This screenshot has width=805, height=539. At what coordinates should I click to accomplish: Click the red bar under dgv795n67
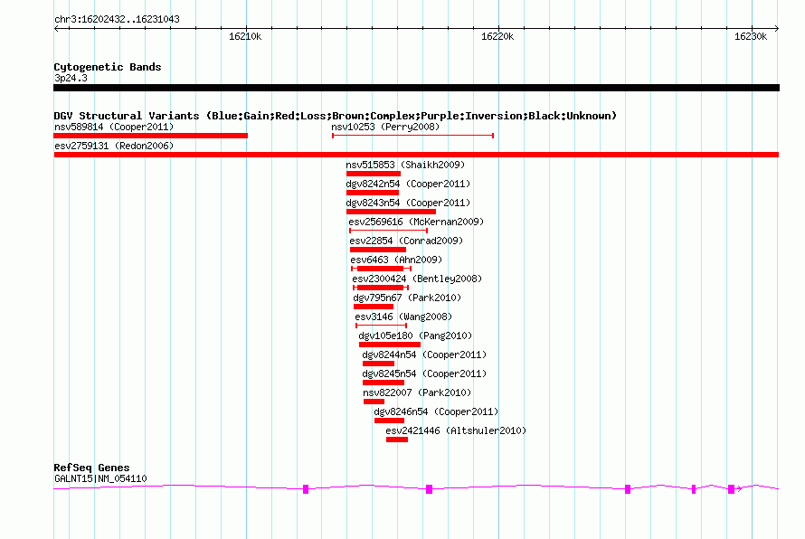click(x=374, y=307)
